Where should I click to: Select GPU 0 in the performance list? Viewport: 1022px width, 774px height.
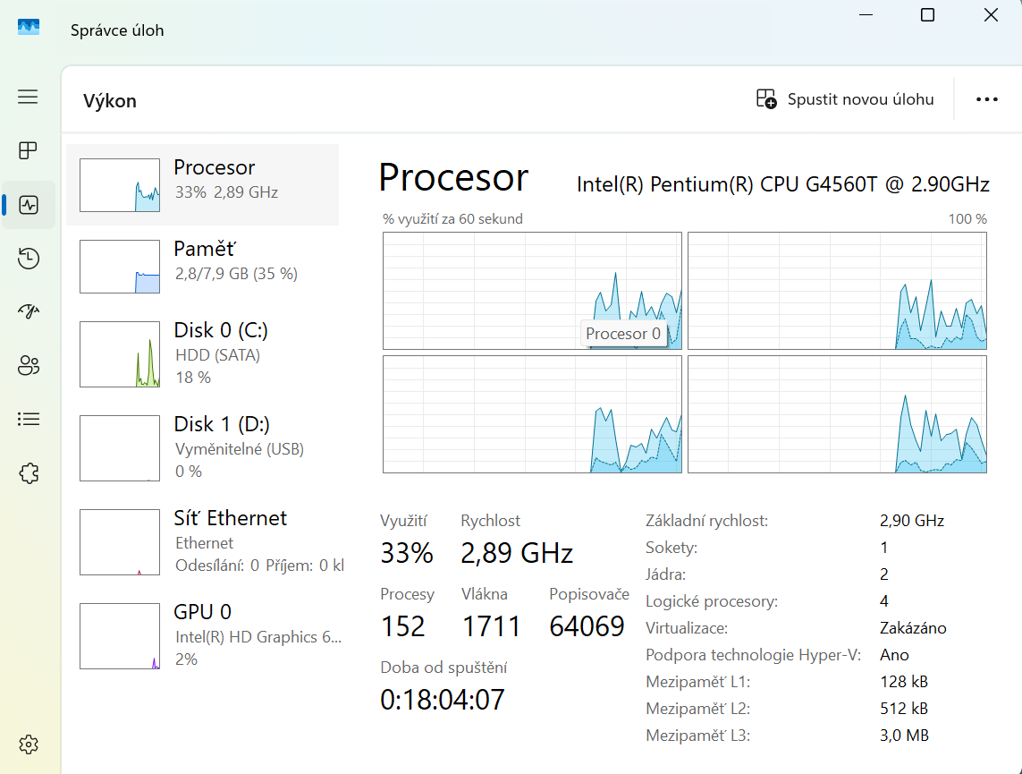click(x=203, y=635)
